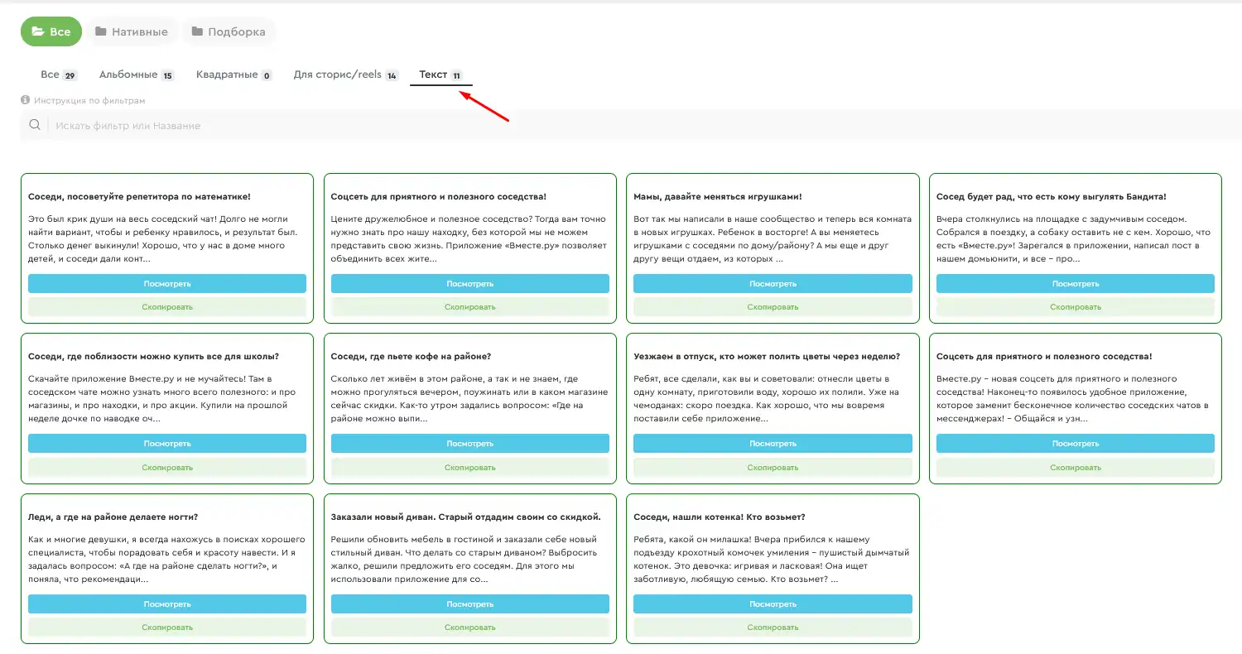Open the Инструкция по фильтрам link
This screenshot has width=1242, height=654.
[89, 101]
